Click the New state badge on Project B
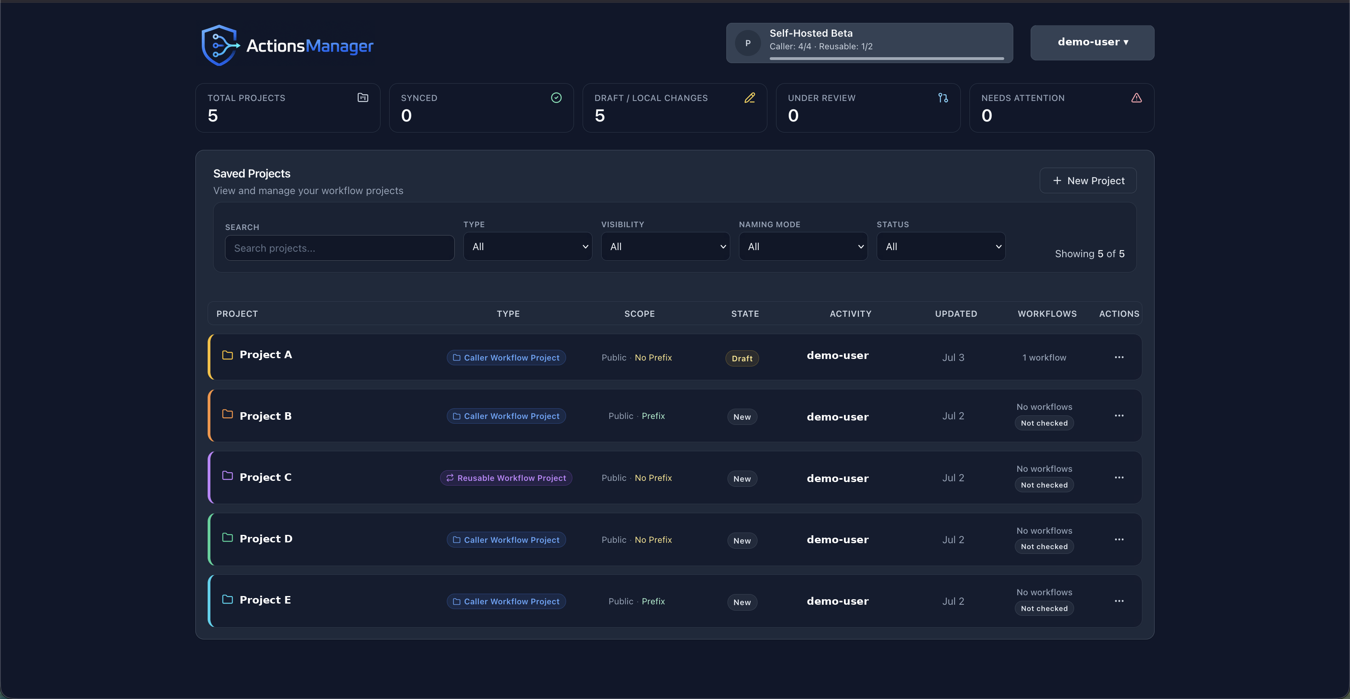 742,417
